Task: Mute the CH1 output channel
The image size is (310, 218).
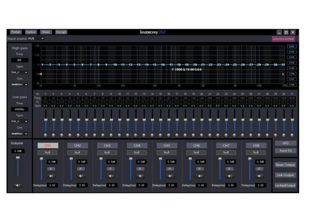Action: click(x=51, y=176)
